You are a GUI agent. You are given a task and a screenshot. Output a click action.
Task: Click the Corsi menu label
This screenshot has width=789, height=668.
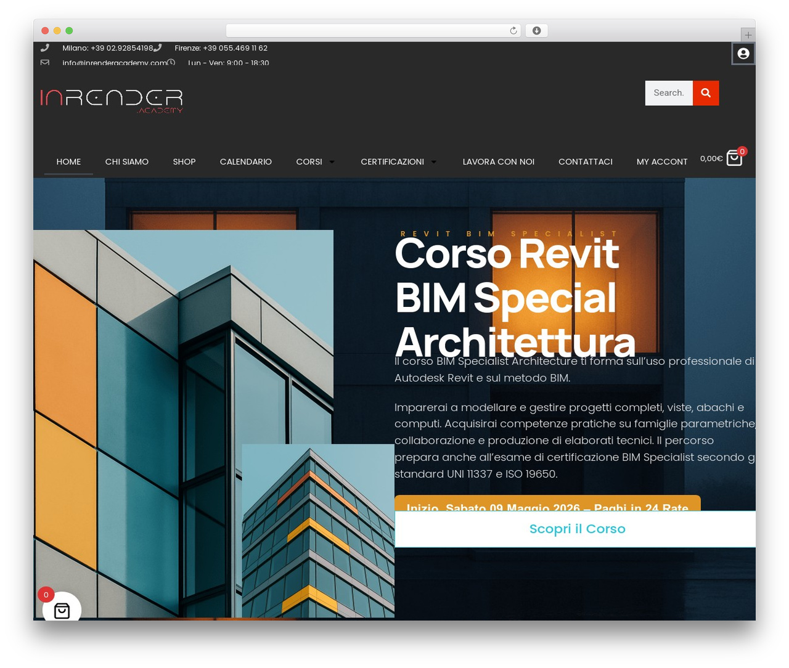309,161
